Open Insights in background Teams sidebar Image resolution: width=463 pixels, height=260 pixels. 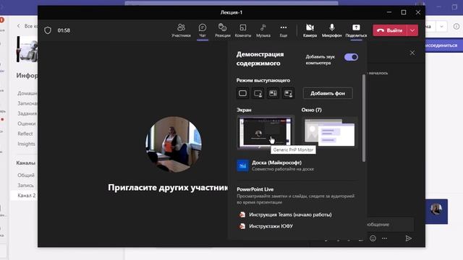click(26, 144)
